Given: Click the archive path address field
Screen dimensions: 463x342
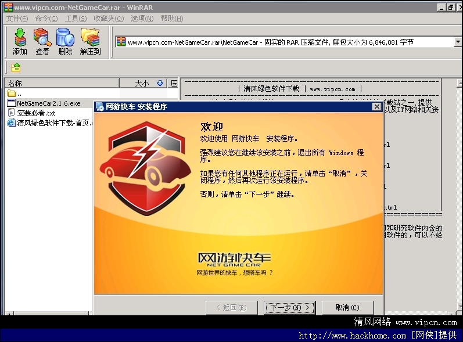Looking at the screenshot, I should point(285,42).
